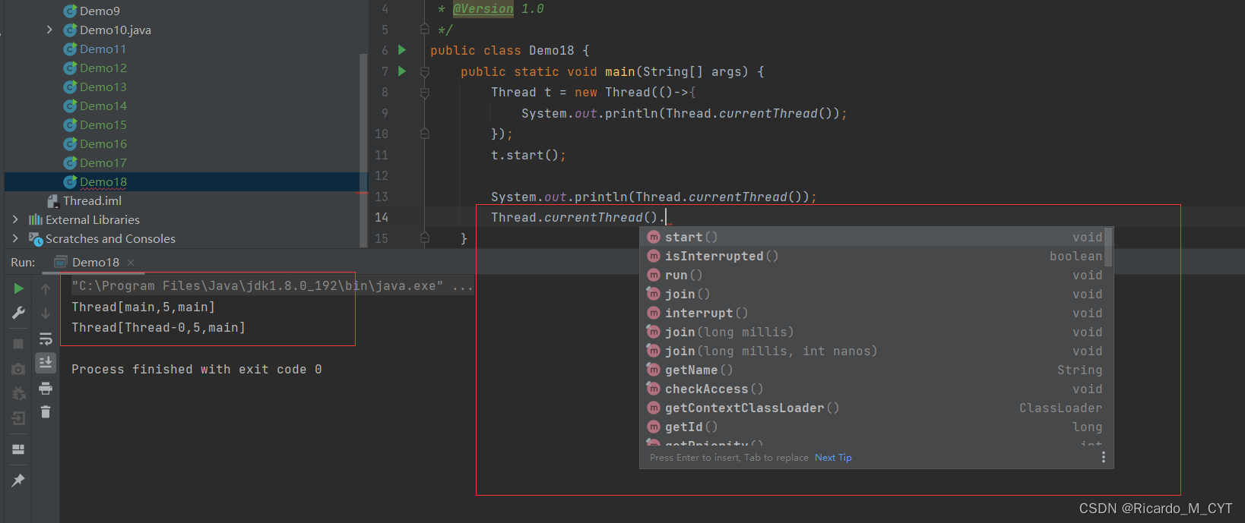Click the comment fold marker on line 5
Screen dimensions: 1245x523
[x=425, y=30]
